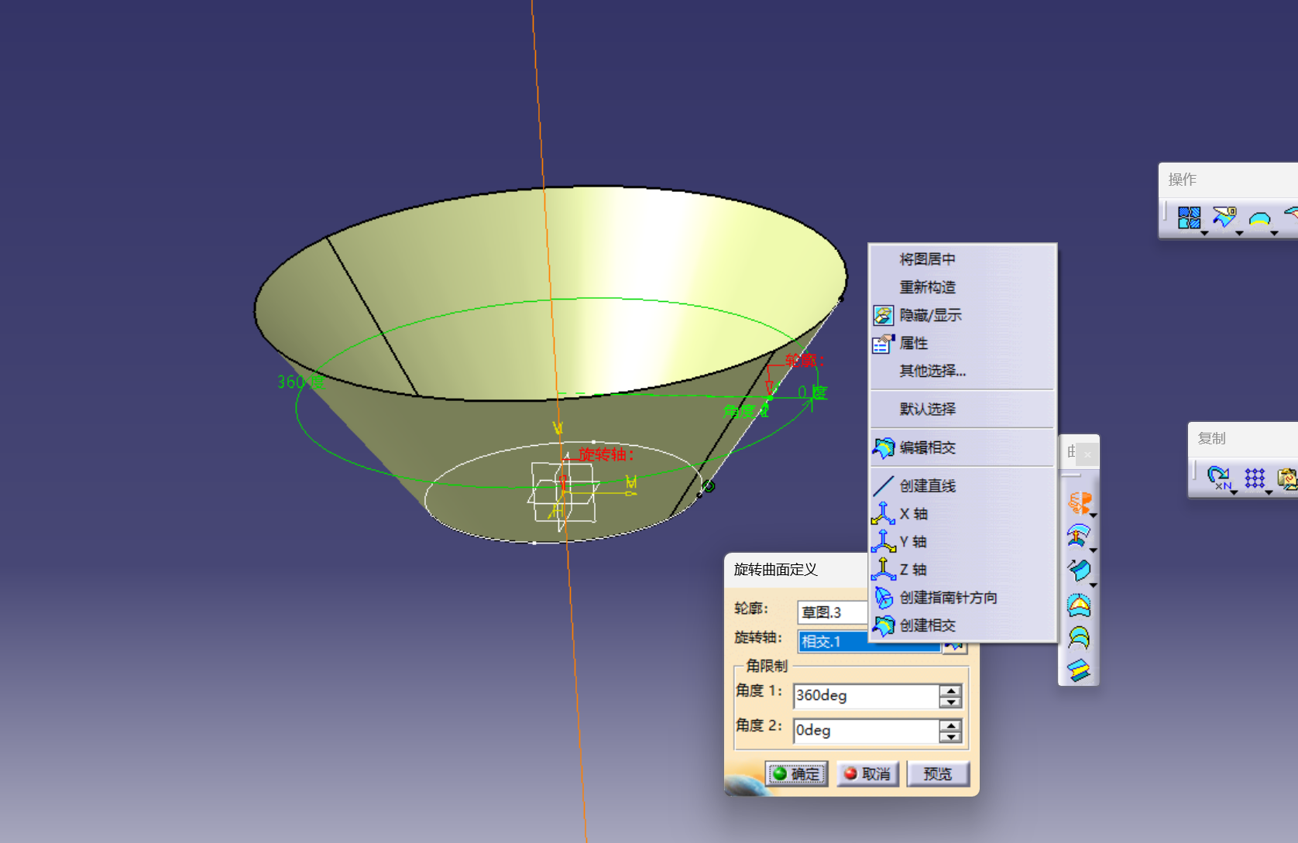Click the Multi-sections surface icon
The height and width of the screenshot is (843, 1298).
pos(1079,638)
